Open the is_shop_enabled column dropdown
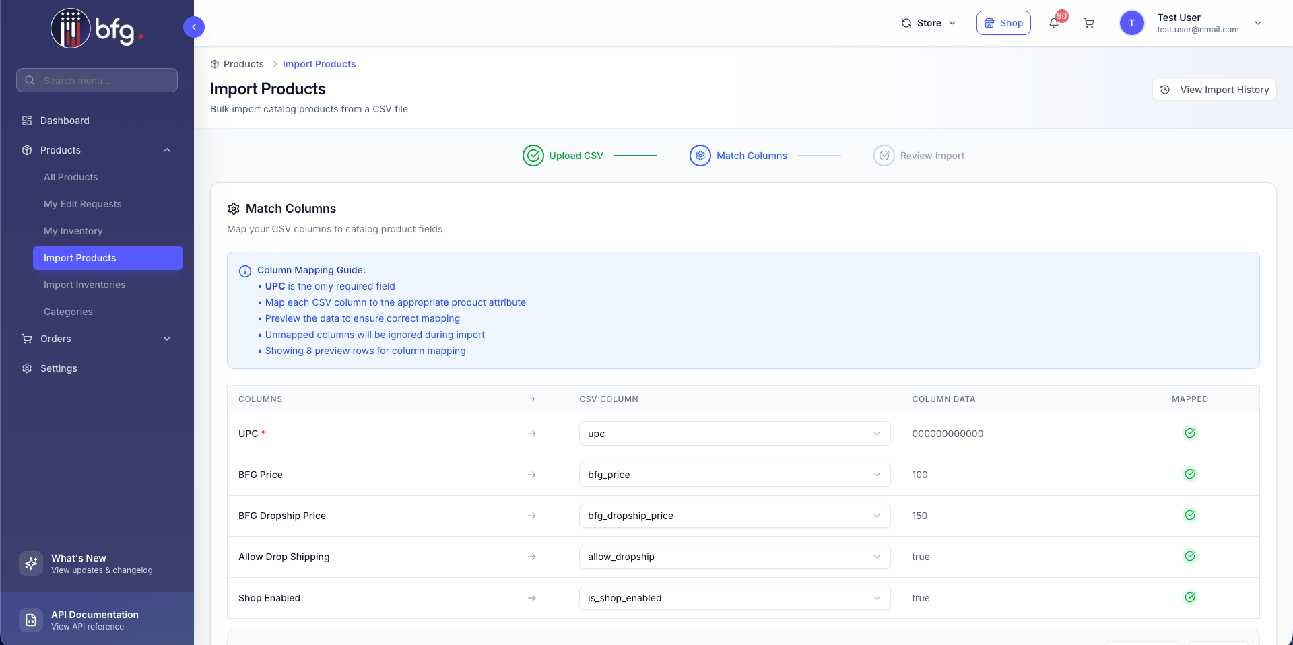 734,598
